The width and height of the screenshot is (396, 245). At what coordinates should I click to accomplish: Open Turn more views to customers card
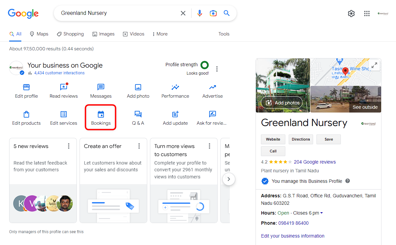pos(184,180)
